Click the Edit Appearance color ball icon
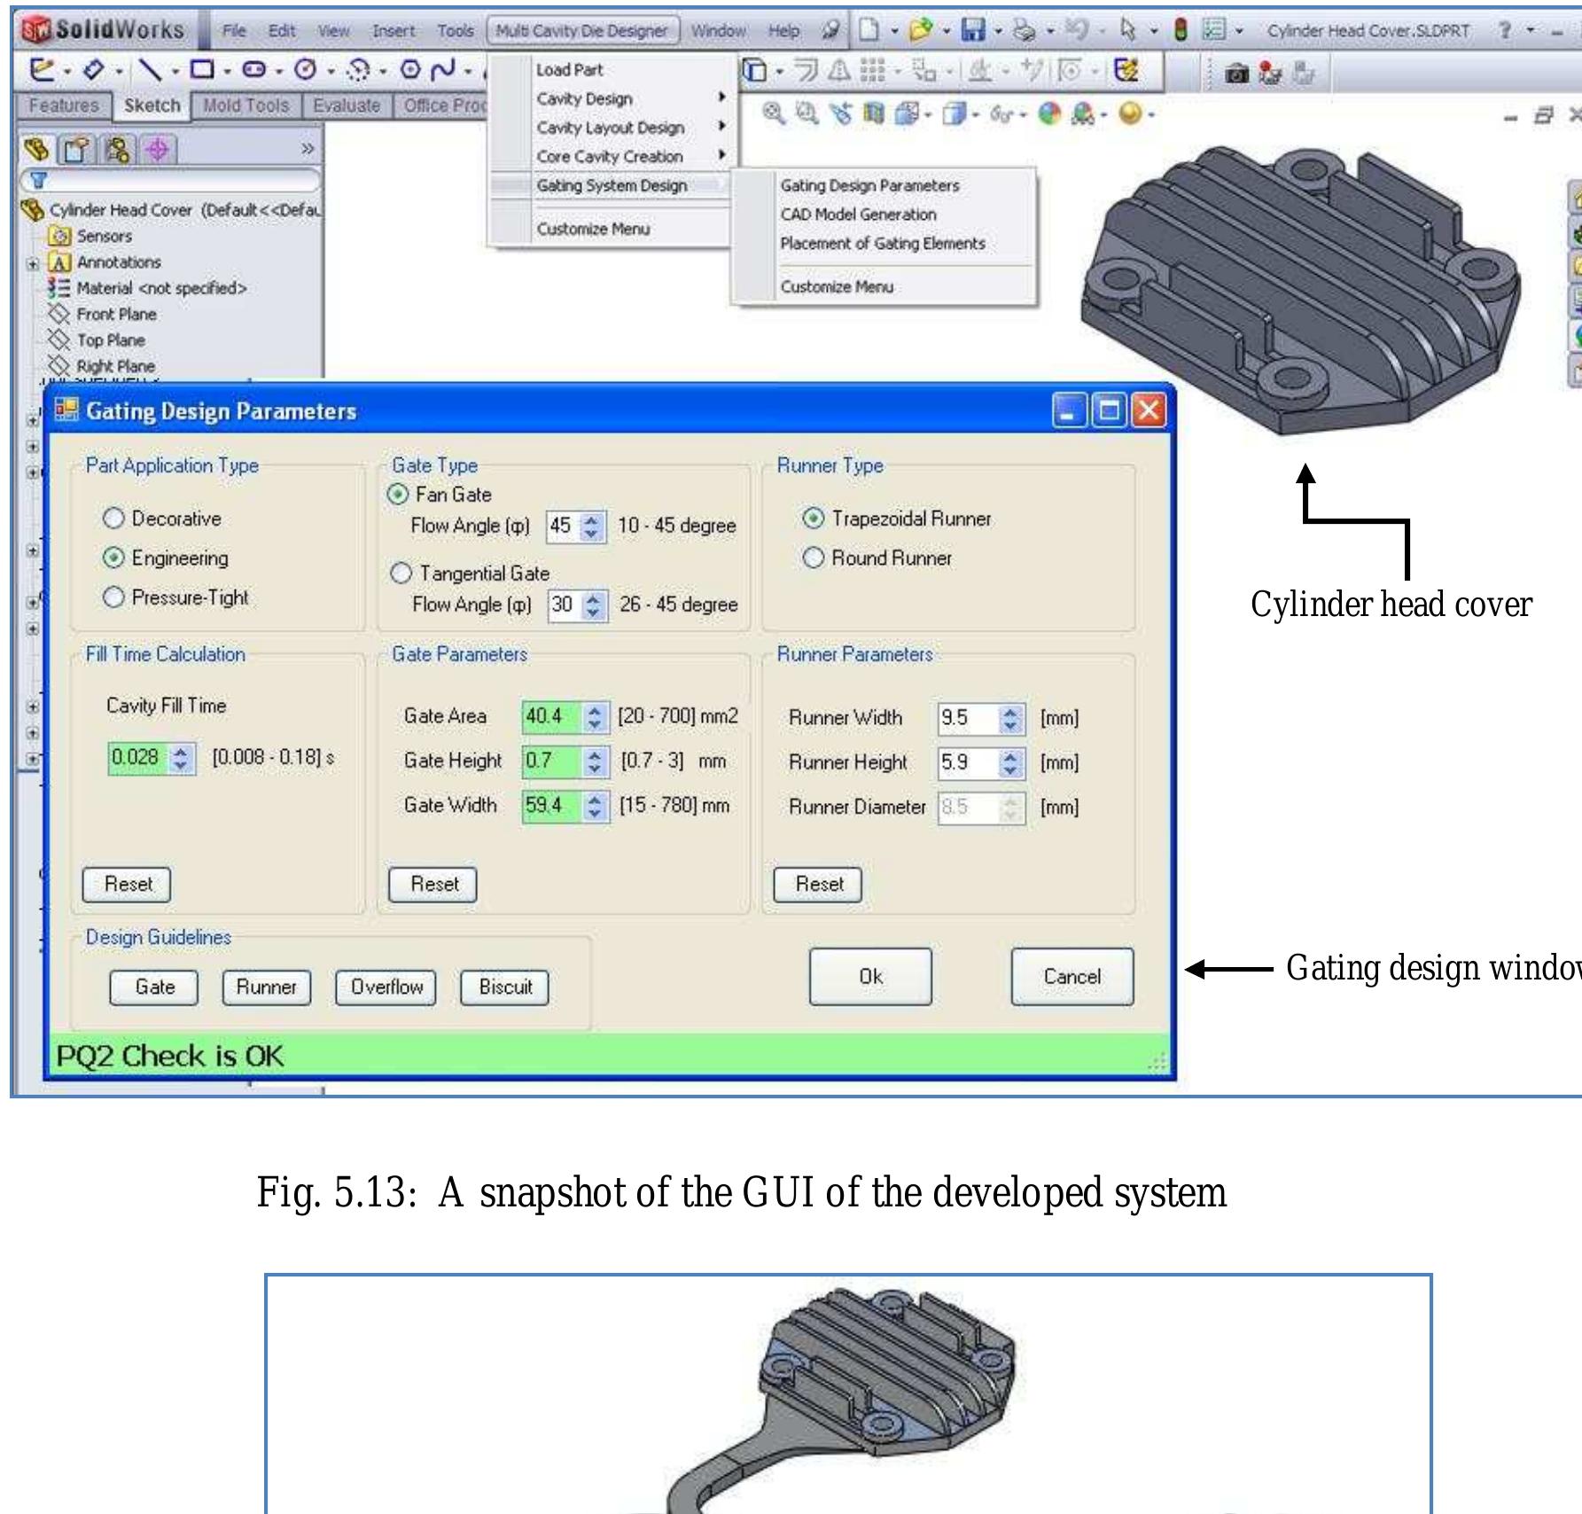Viewport: 1582px width, 1514px height. point(1049,113)
